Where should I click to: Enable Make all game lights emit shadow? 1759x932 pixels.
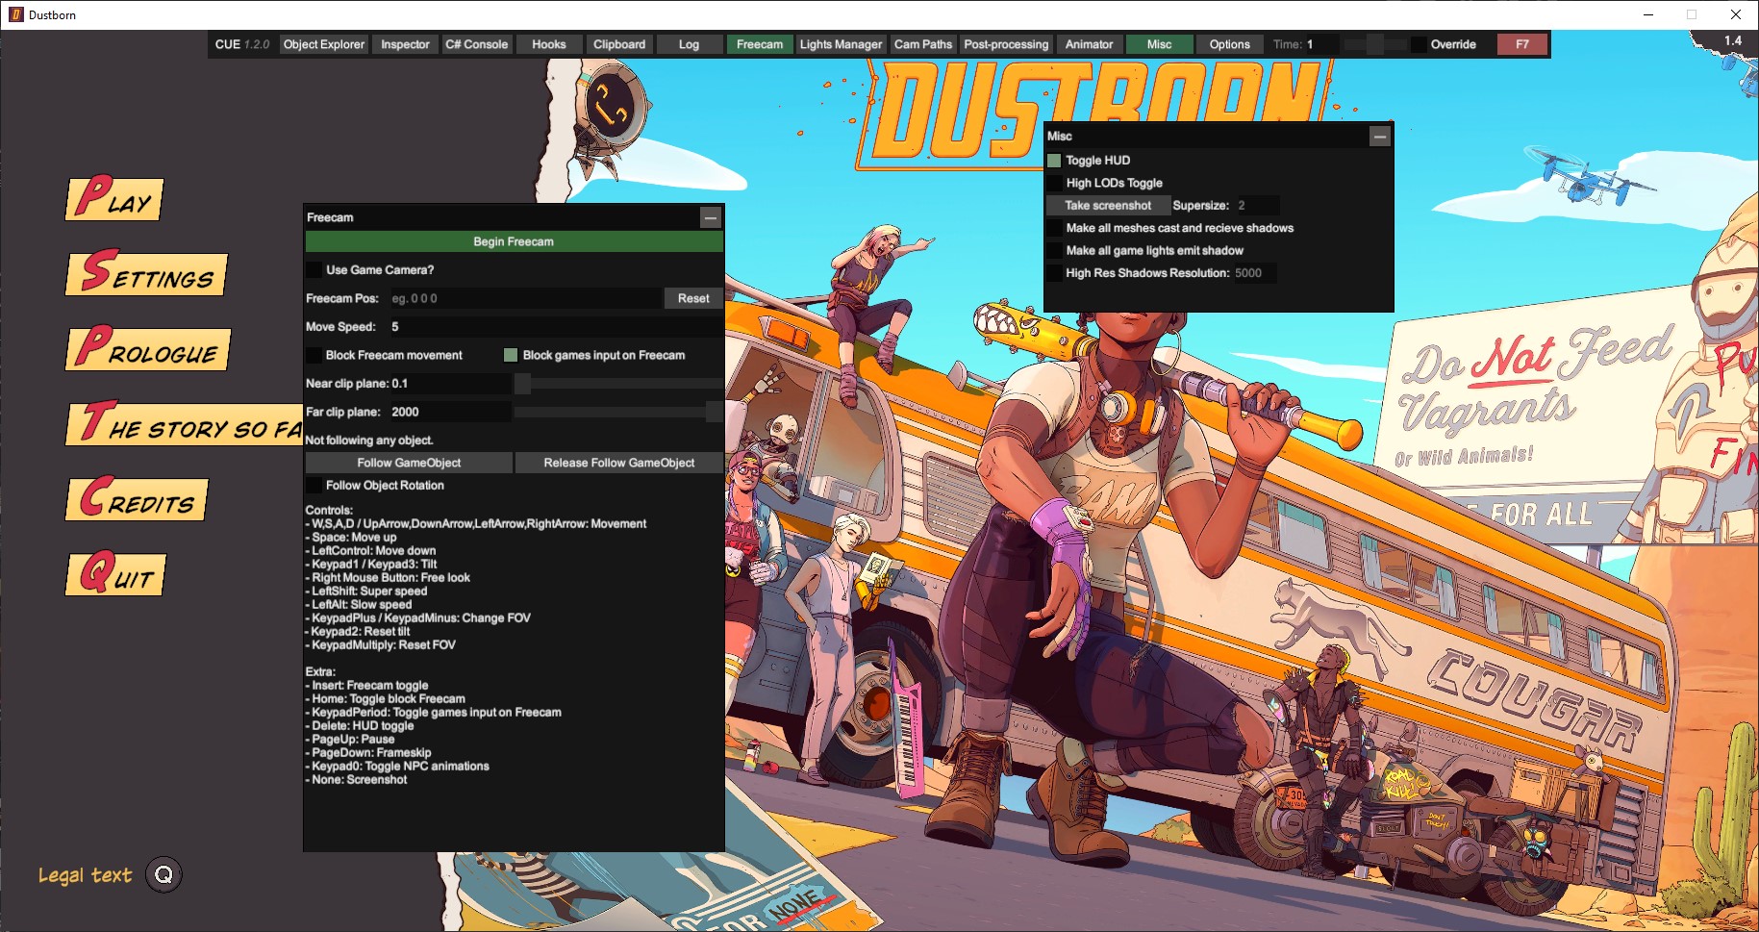click(1054, 251)
